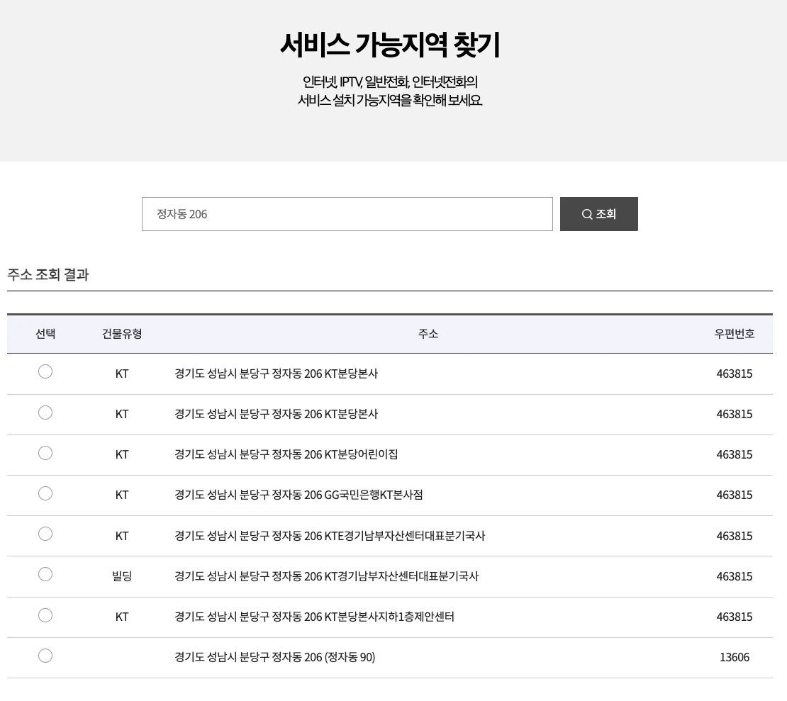Viewport: 787px width, 701px height.
Task: Choose the KT분당어린이집 radio button
Action: coord(45,453)
